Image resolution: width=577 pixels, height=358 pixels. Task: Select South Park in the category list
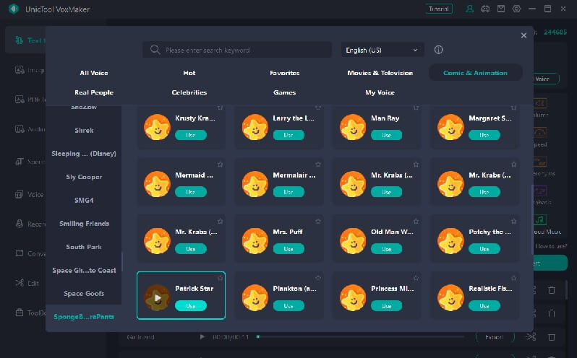pyautogui.click(x=84, y=247)
